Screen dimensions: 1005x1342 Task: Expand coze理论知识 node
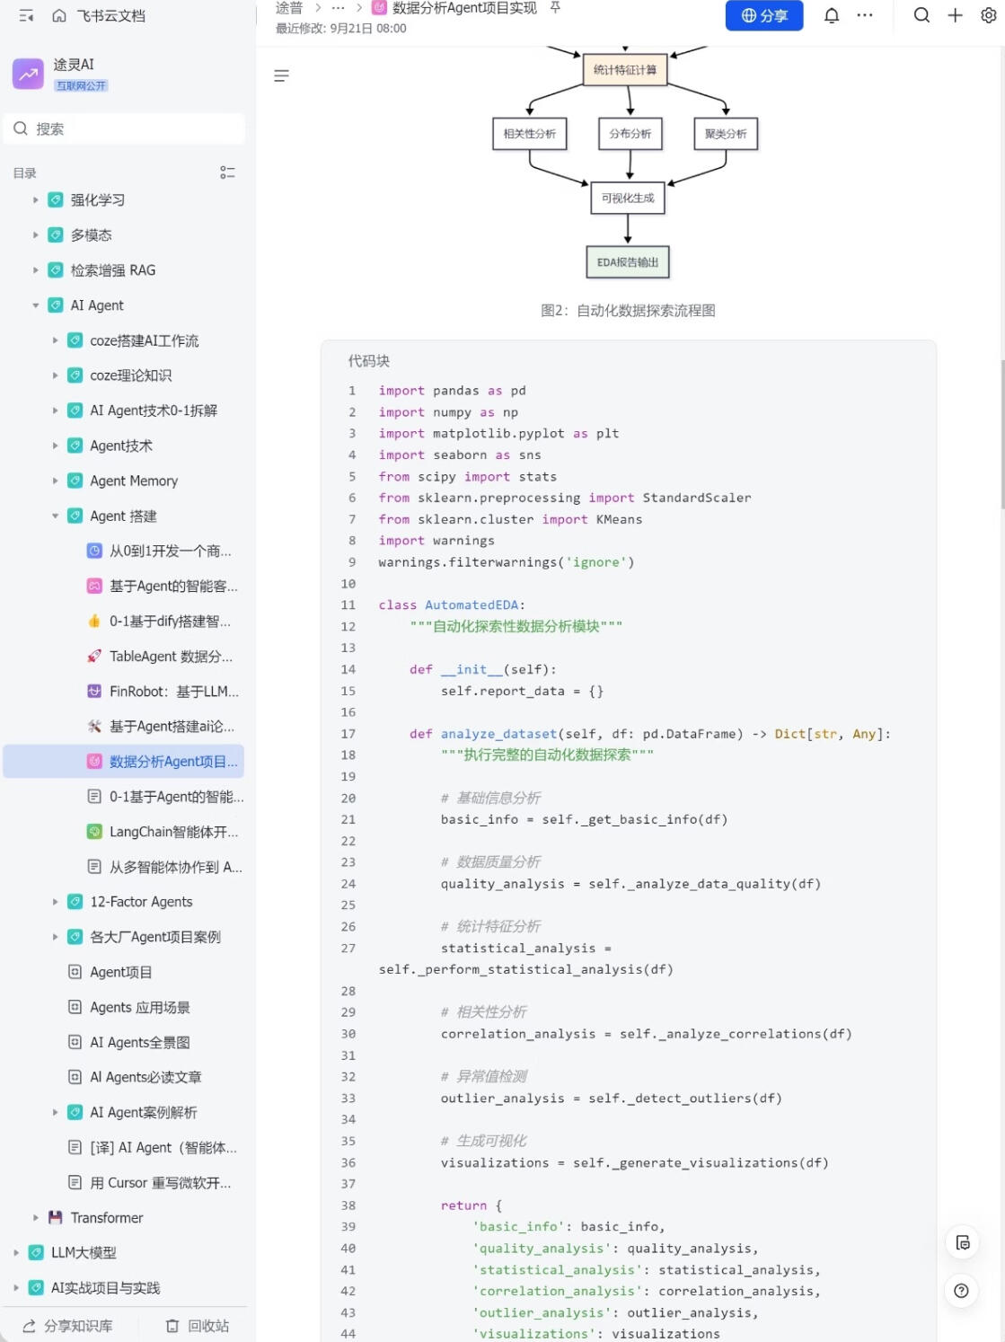point(55,375)
